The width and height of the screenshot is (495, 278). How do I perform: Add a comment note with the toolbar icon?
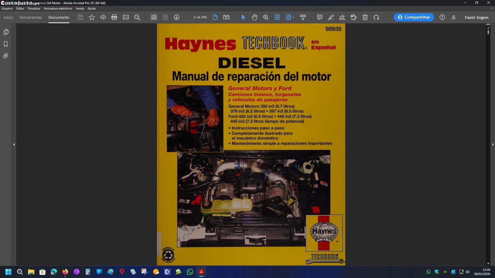pyautogui.click(x=319, y=17)
